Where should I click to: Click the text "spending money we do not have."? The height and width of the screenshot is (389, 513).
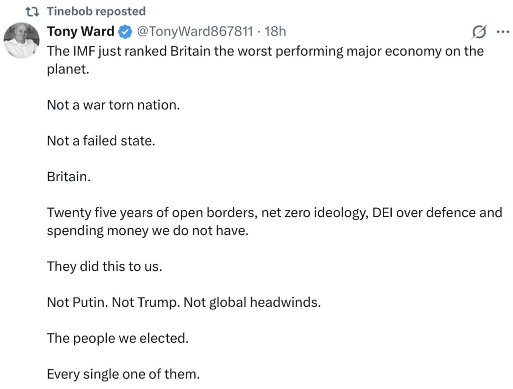[x=147, y=231]
